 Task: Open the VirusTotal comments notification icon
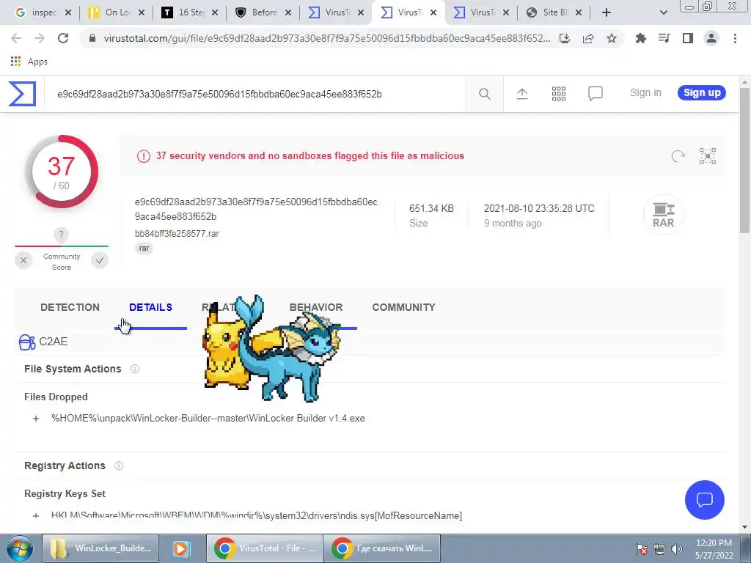(x=596, y=94)
